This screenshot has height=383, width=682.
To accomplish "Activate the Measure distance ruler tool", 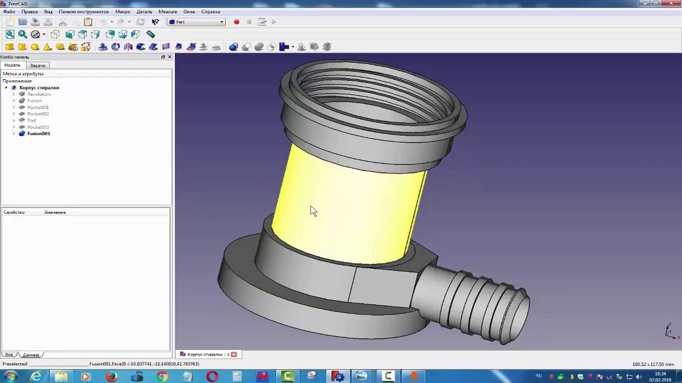I will (x=151, y=34).
